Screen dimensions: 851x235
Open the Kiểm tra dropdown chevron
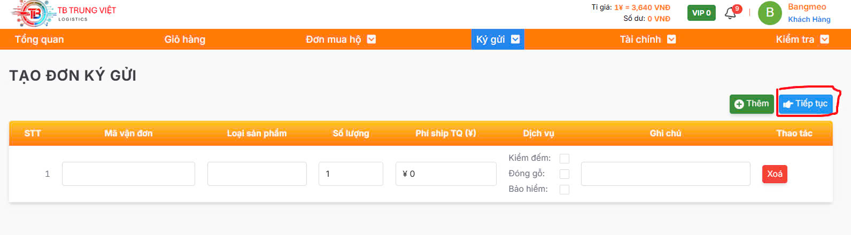(824, 39)
